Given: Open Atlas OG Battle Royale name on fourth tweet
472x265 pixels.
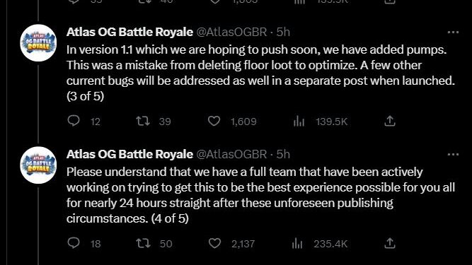Looking at the screenshot, I should pos(129,154).
